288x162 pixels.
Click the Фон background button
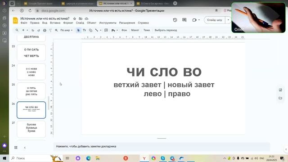(x=124, y=30)
